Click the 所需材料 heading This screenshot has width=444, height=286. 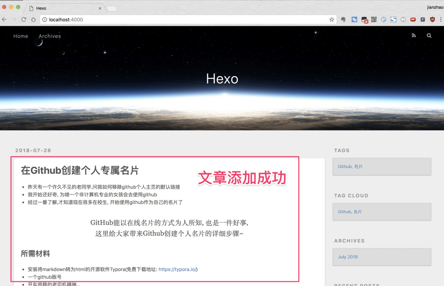coord(35,254)
